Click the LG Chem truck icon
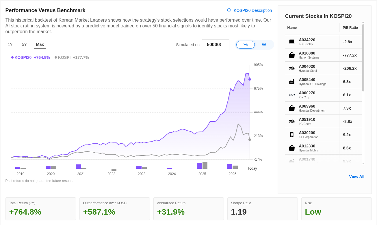This screenshot has height=225, width=377. tap(292, 121)
